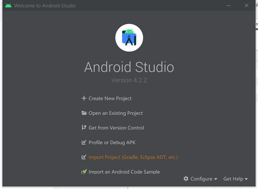258x189 pixels.
Task: Click the Android Studio title heading
Action: click(x=129, y=67)
